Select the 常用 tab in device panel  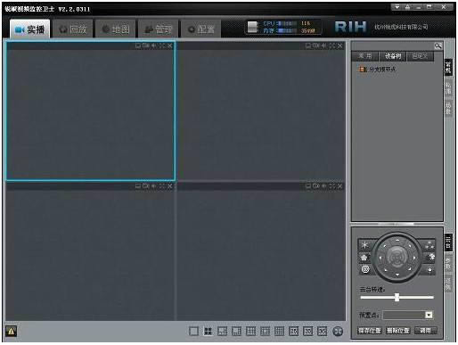tap(364, 56)
